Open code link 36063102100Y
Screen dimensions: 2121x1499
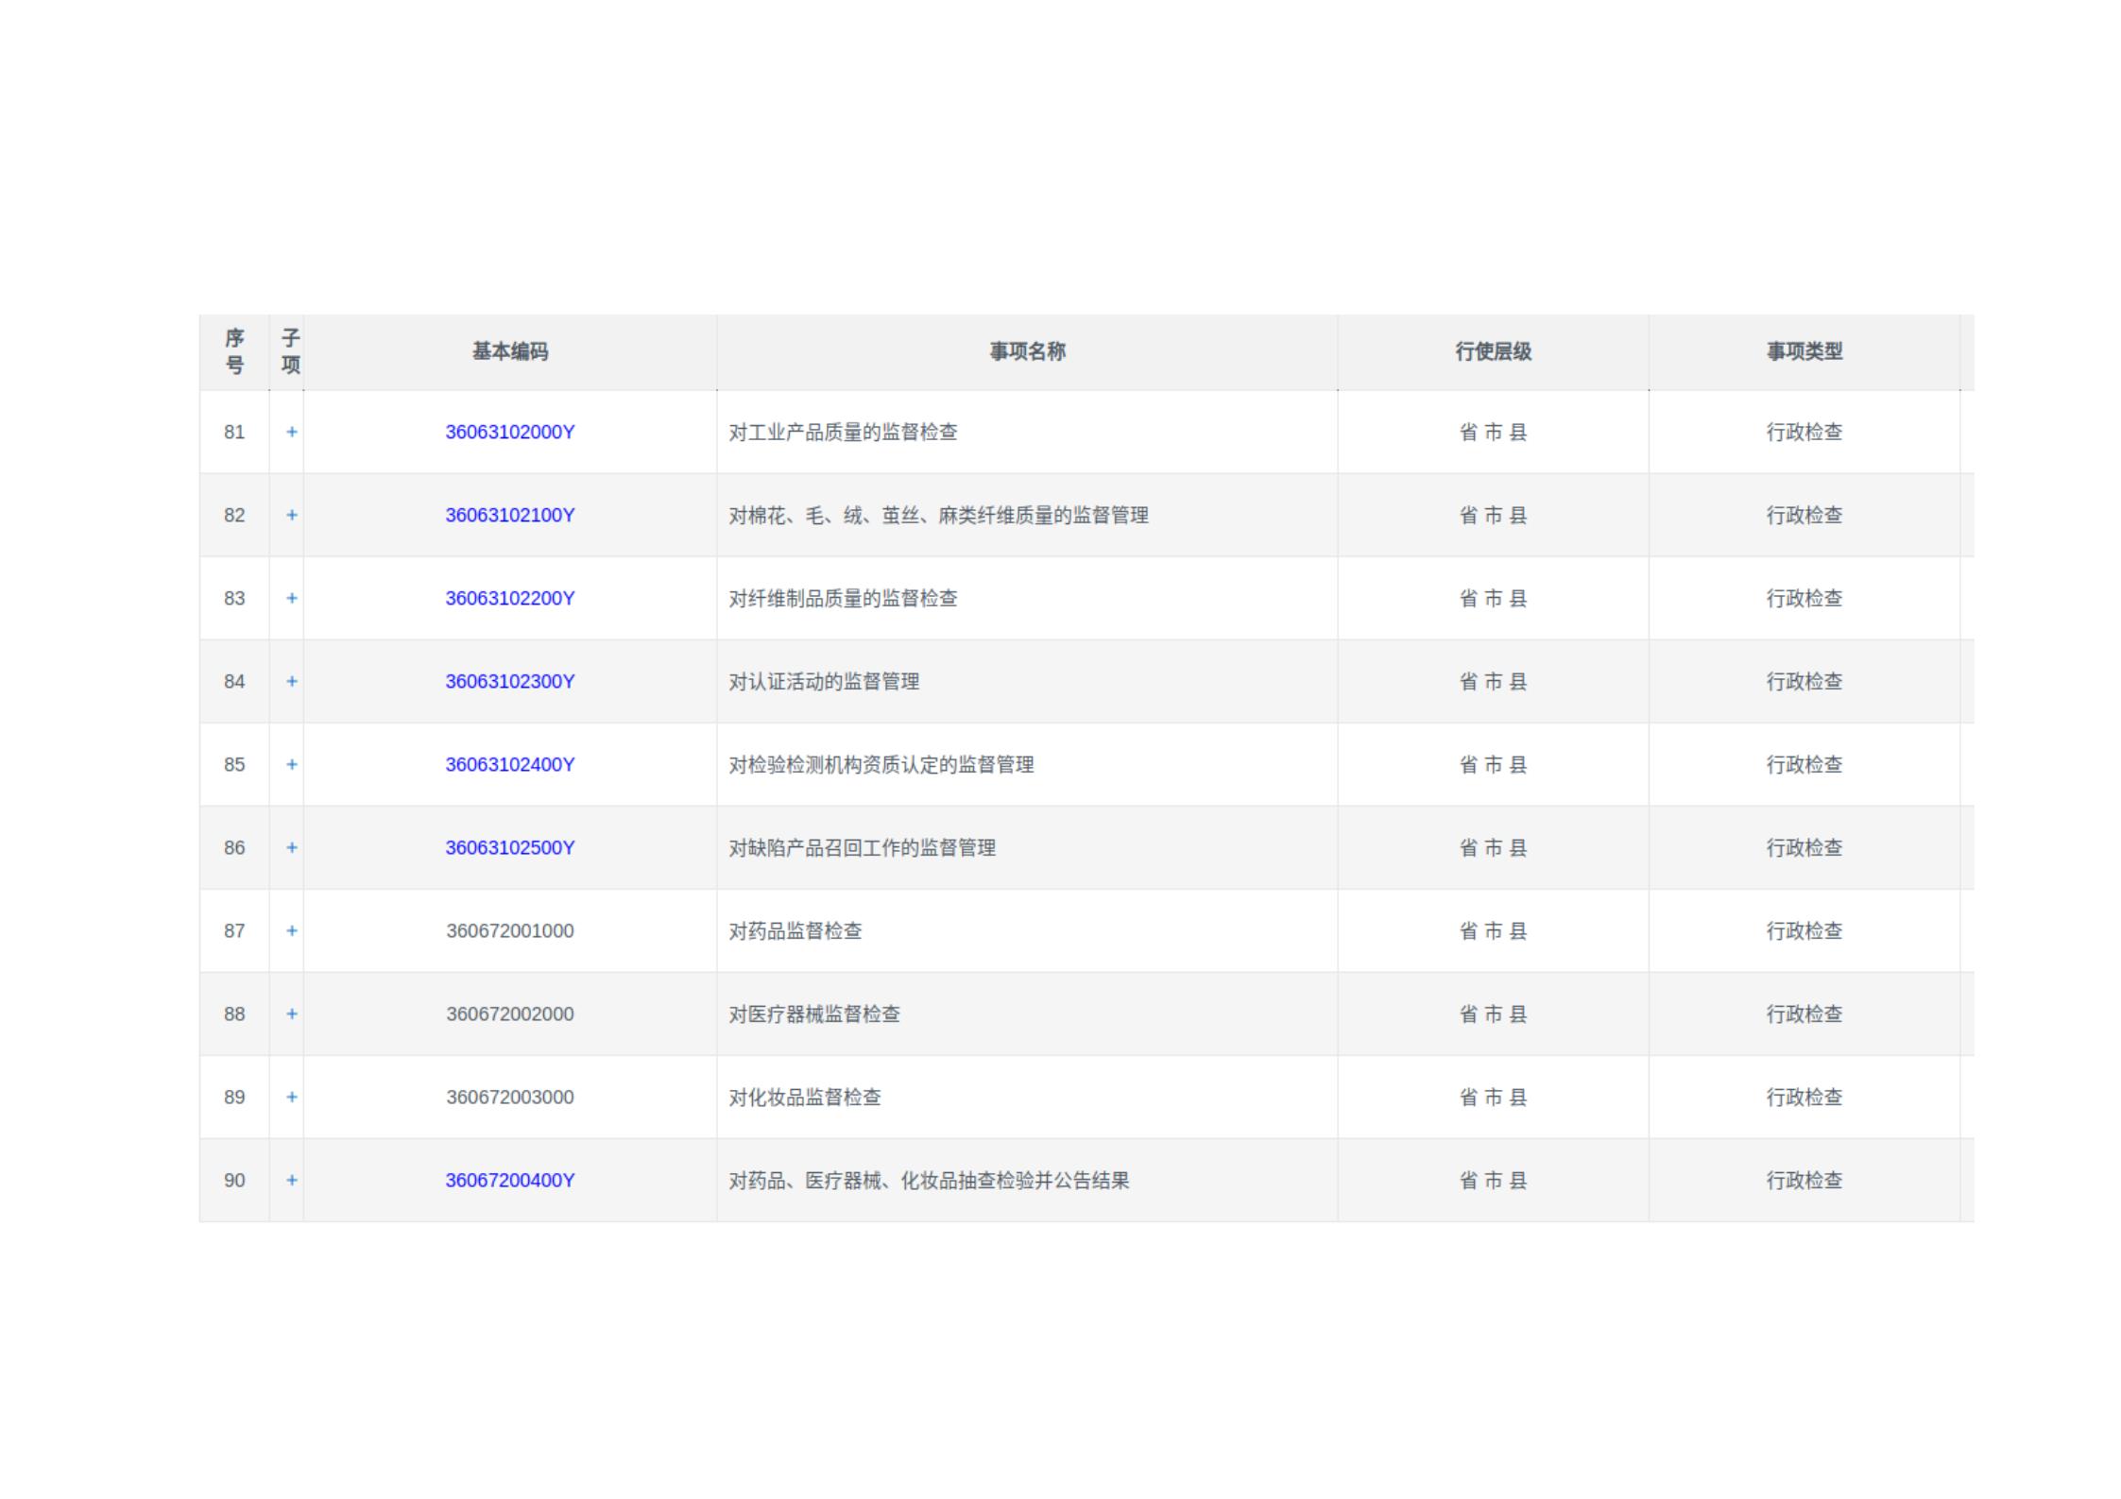pyautogui.click(x=509, y=515)
